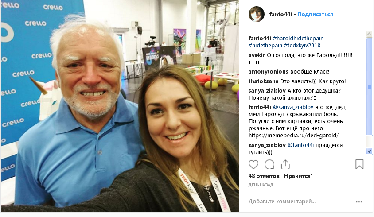
Task: Visit the avekir commenter profile
Action: (x=257, y=55)
